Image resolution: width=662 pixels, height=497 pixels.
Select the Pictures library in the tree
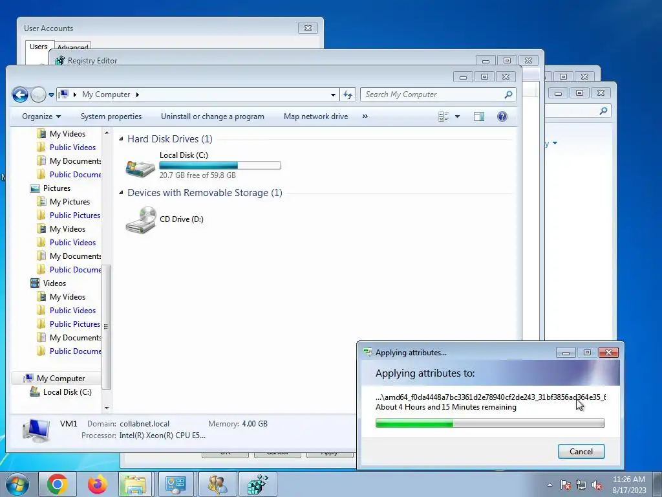click(57, 188)
